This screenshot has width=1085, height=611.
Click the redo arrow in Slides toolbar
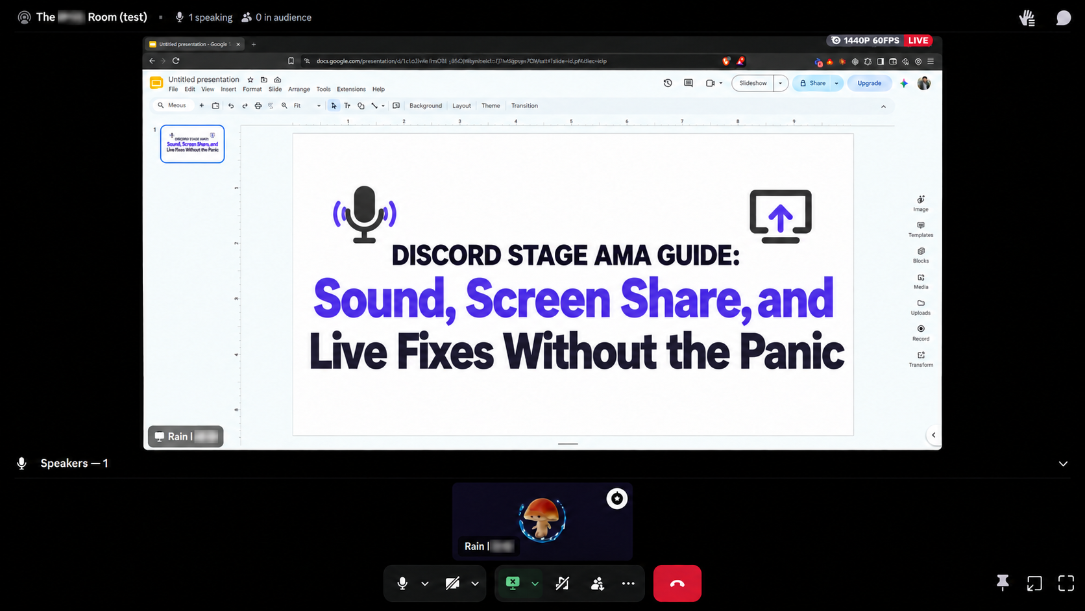click(245, 106)
